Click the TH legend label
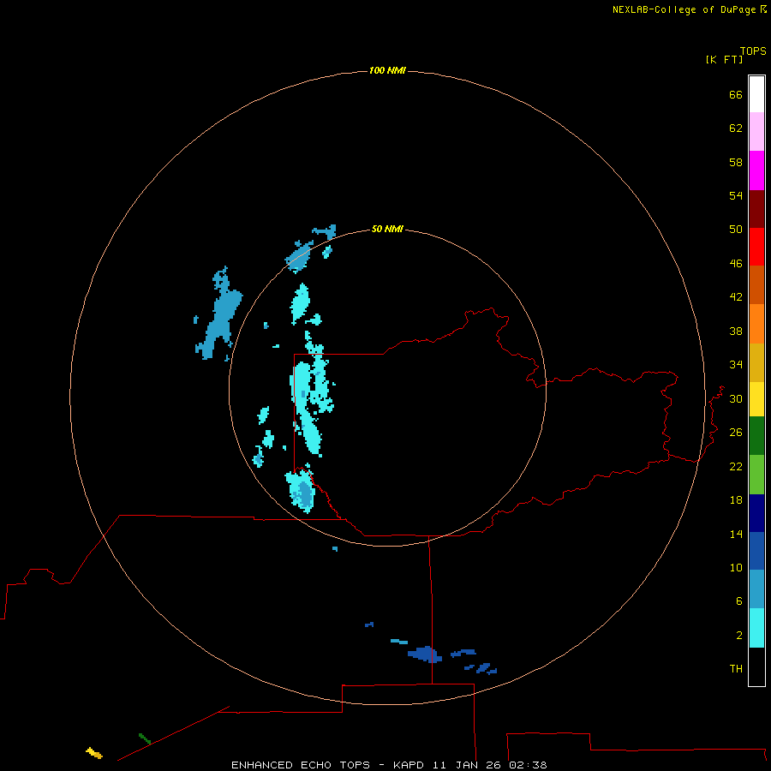This screenshot has height=771, width=771. pyautogui.click(x=736, y=668)
